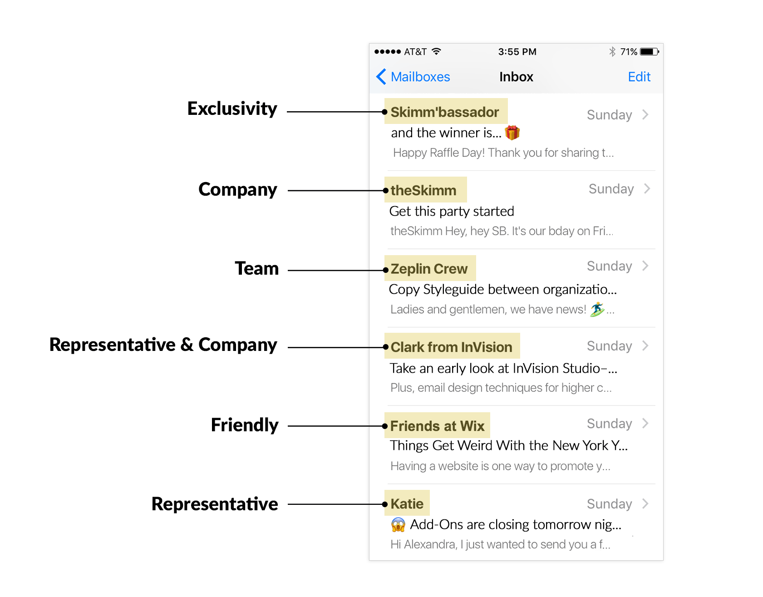Open "Get this party started" subject
The width and height of the screenshot is (763, 597).
click(x=452, y=211)
